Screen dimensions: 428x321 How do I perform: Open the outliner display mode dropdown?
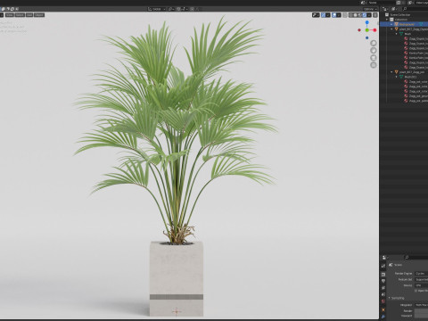click(x=393, y=9)
